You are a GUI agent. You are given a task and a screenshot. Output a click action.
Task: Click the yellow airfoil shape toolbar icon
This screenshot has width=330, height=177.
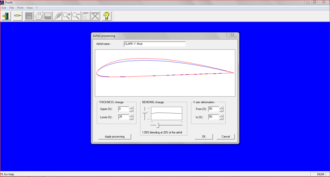17,16
